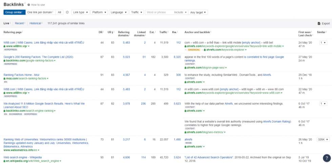
Task: Click referring domains value 3,217
Action: [126, 140]
